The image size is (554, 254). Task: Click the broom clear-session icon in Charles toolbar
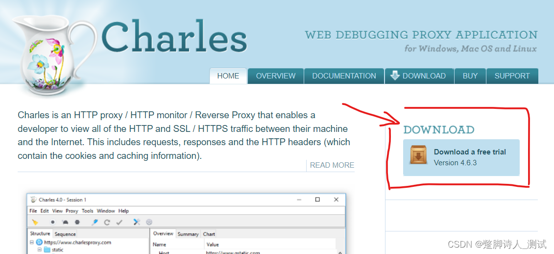[35, 222]
